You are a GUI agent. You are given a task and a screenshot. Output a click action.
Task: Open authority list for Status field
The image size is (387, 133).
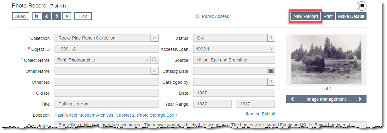pyautogui.click(x=271, y=38)
